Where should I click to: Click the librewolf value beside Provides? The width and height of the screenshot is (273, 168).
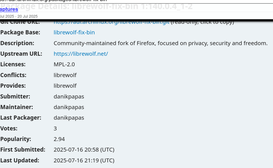coord(65,86)
